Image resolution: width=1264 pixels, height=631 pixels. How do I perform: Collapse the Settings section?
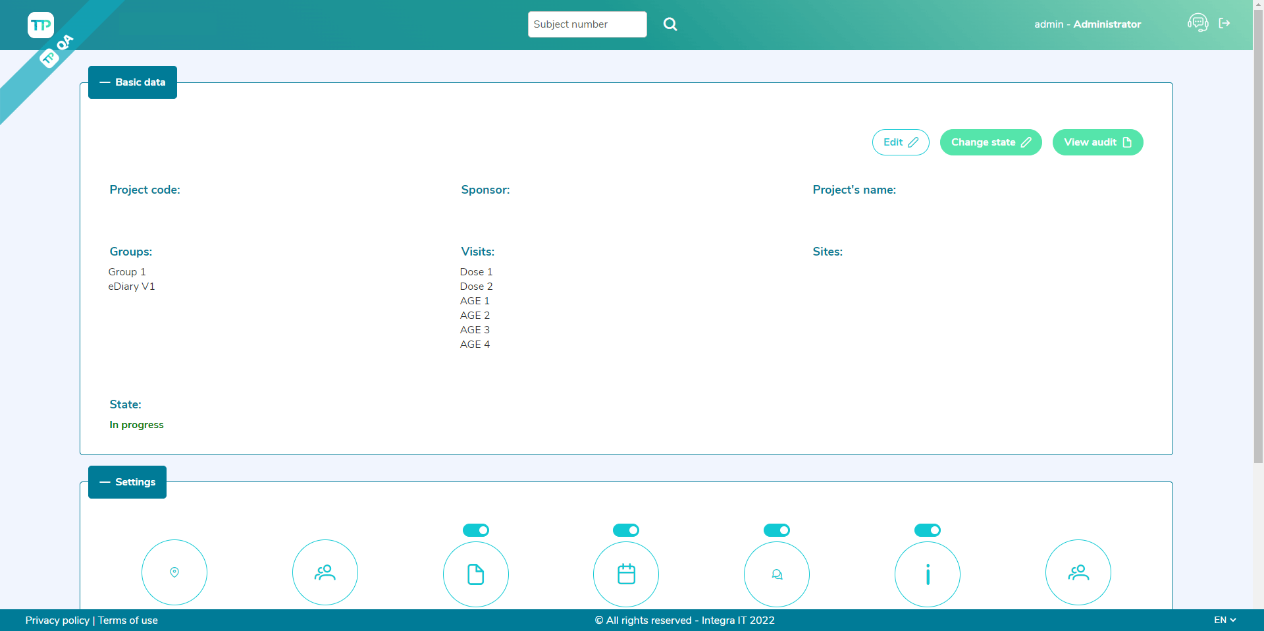127,482
